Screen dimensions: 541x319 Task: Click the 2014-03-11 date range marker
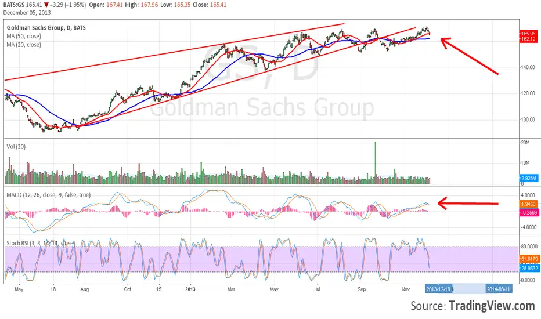pos(499,289)
